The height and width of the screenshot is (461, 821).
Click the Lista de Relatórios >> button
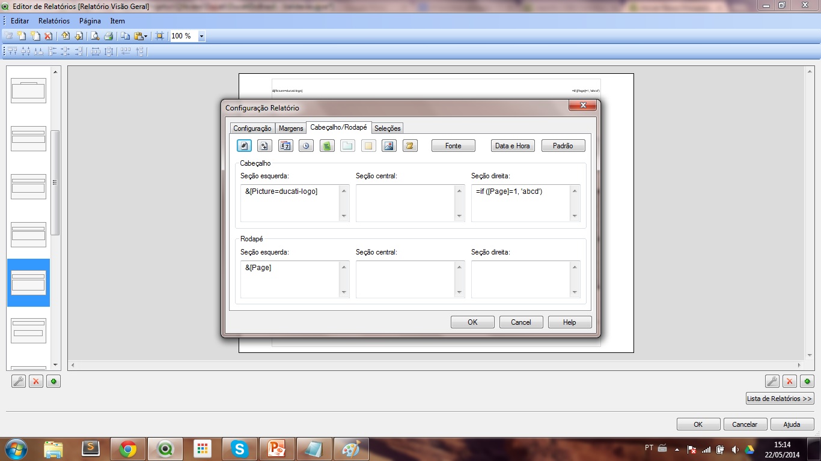[x=780, y=399]
